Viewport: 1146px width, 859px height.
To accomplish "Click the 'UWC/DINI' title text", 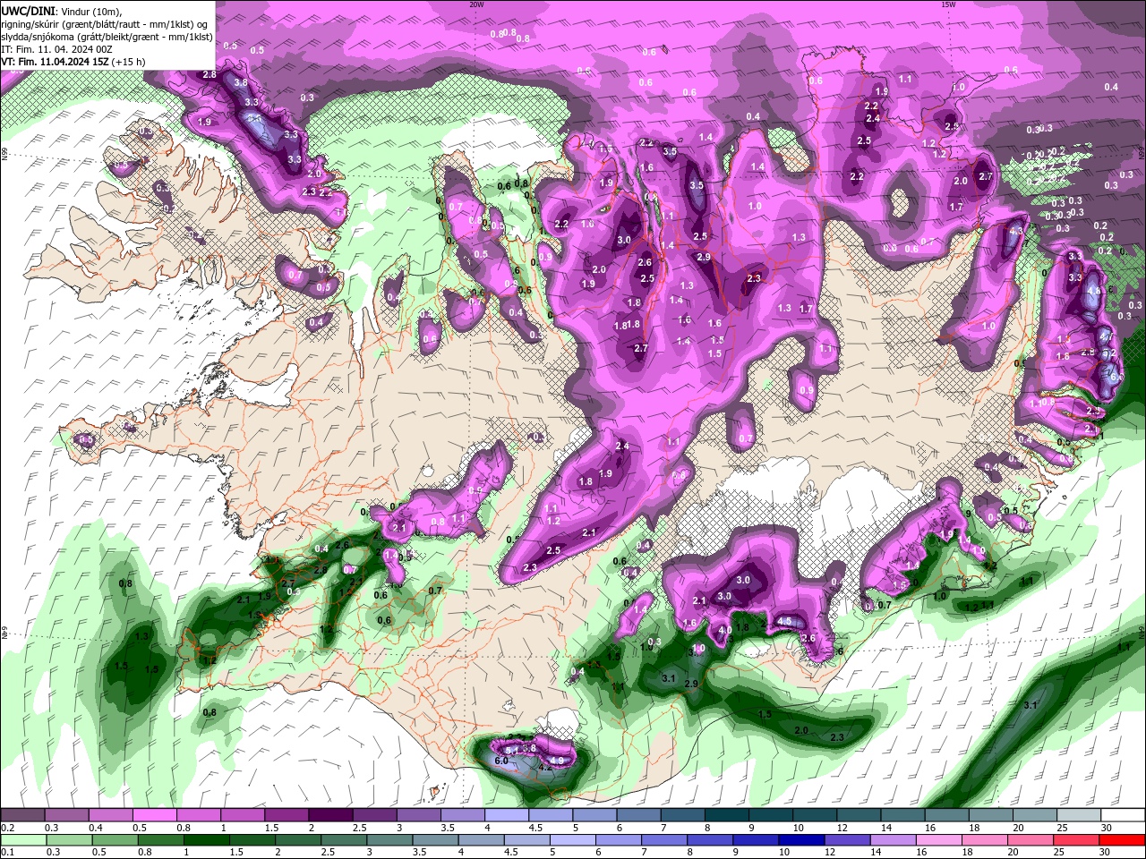I will [x=27, y=10].
